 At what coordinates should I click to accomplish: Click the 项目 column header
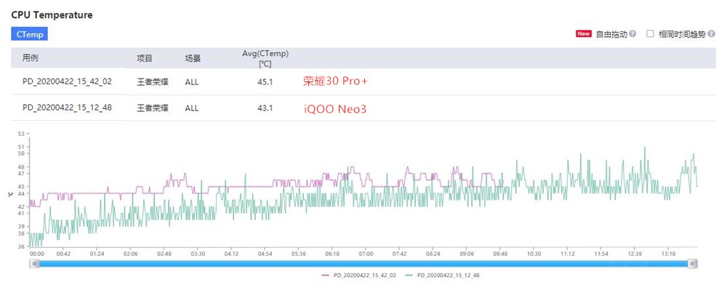pos(145,58)
